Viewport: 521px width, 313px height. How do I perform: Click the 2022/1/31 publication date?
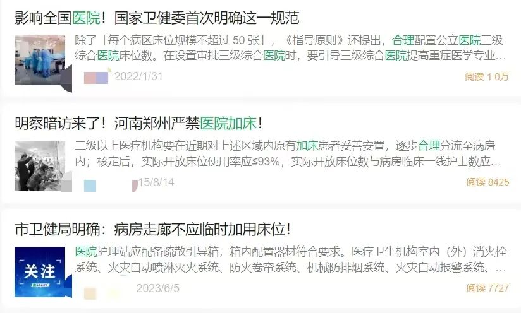[x=138, y=76]
